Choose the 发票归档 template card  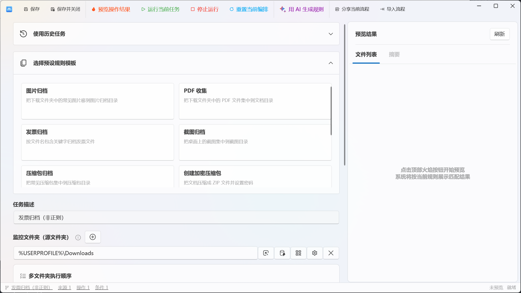coord(98,142)
